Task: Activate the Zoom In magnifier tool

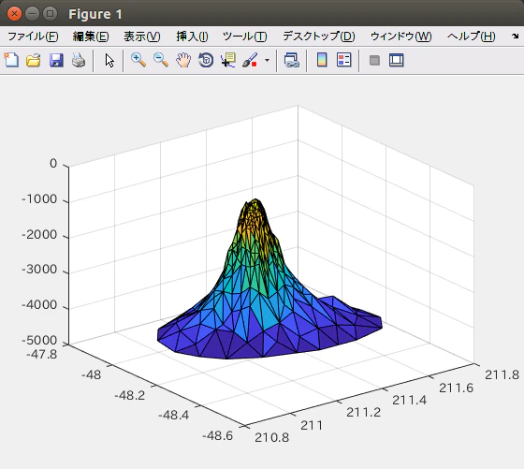Action: (x=138, y=61)
